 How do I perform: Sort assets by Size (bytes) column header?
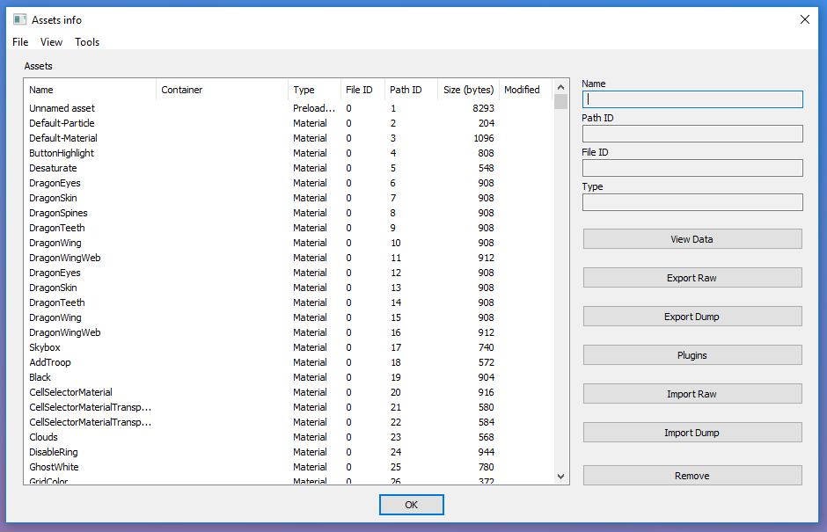click(468, 90)
